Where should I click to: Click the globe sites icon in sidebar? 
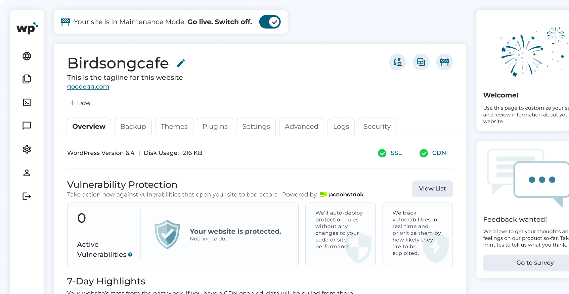coord(27,56)
